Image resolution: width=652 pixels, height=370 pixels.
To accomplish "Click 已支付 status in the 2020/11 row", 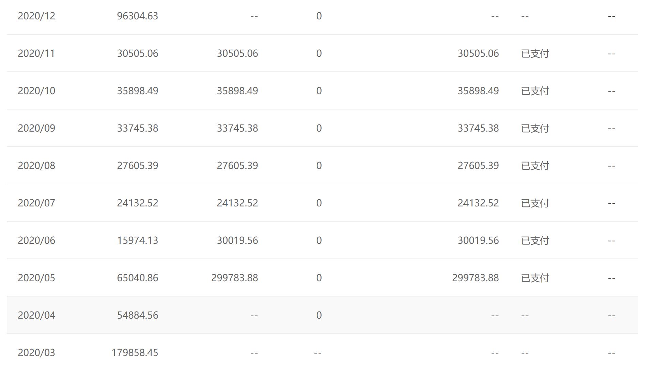I will pos(535,53).
